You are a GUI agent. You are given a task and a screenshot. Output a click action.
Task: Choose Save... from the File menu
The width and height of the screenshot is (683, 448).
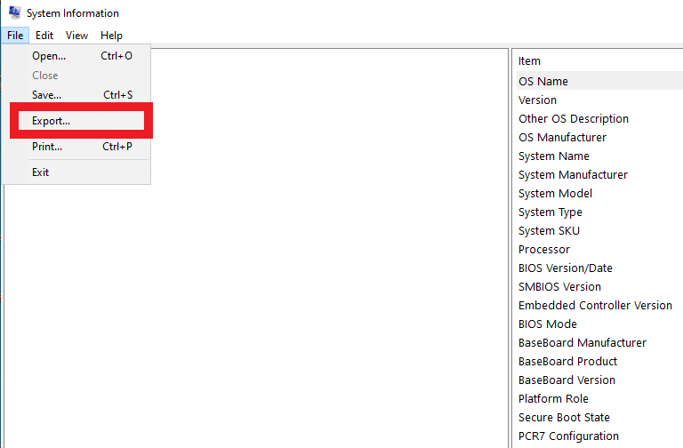tap(76, 95)
